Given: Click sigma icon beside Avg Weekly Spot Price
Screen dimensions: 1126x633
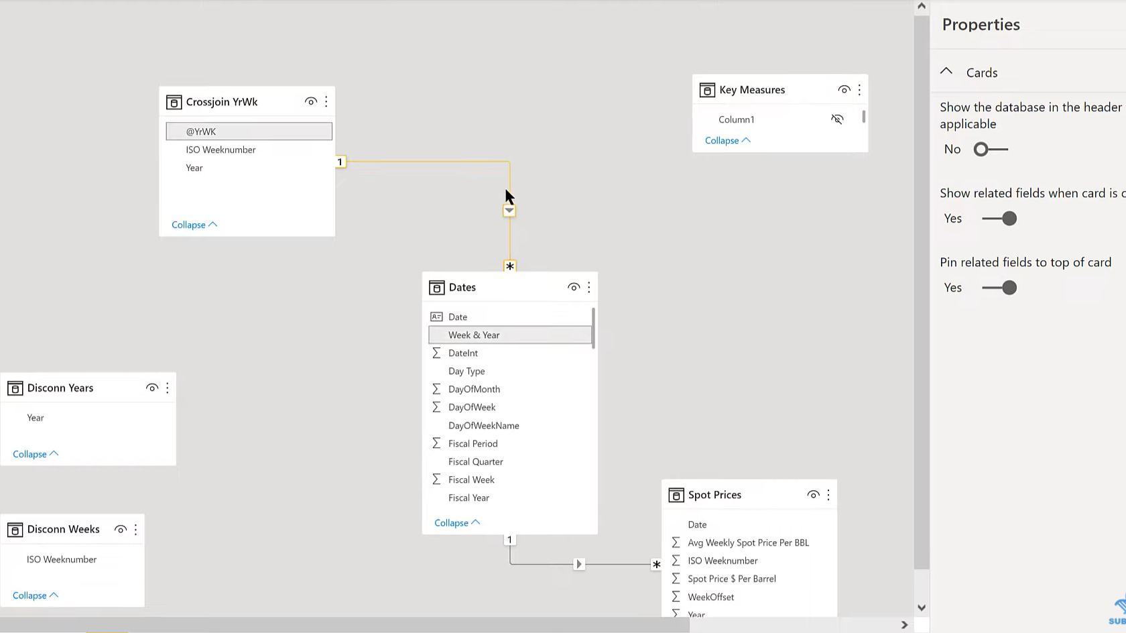Looking at the screenshot, I should tap(676, 542).
